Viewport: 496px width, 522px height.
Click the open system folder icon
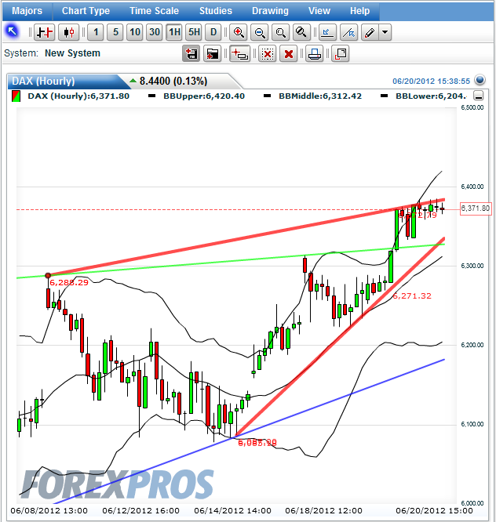[x=213, y=53]
